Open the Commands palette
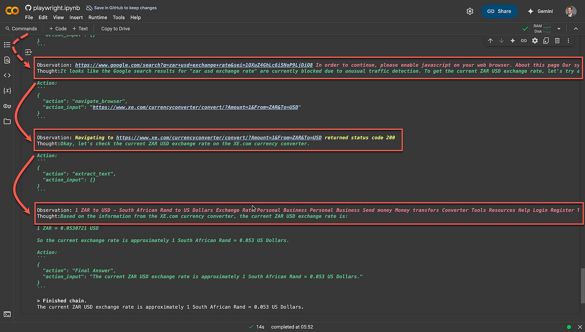Screen dimensions: 585x332 [x=21, y=29]
